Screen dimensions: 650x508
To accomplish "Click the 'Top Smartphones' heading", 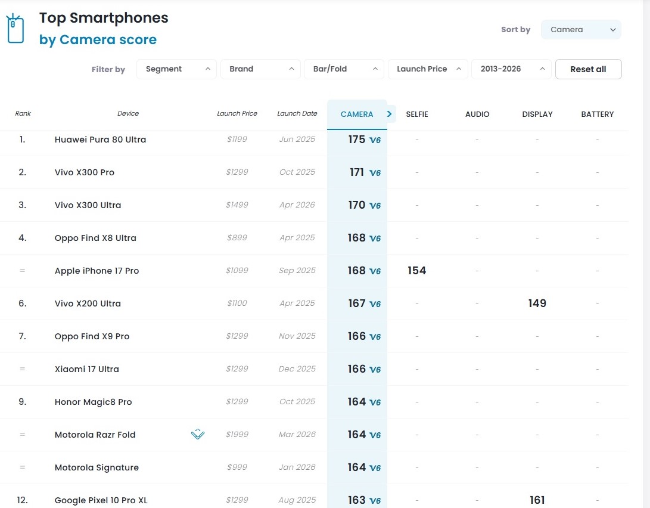I will 104,18.
